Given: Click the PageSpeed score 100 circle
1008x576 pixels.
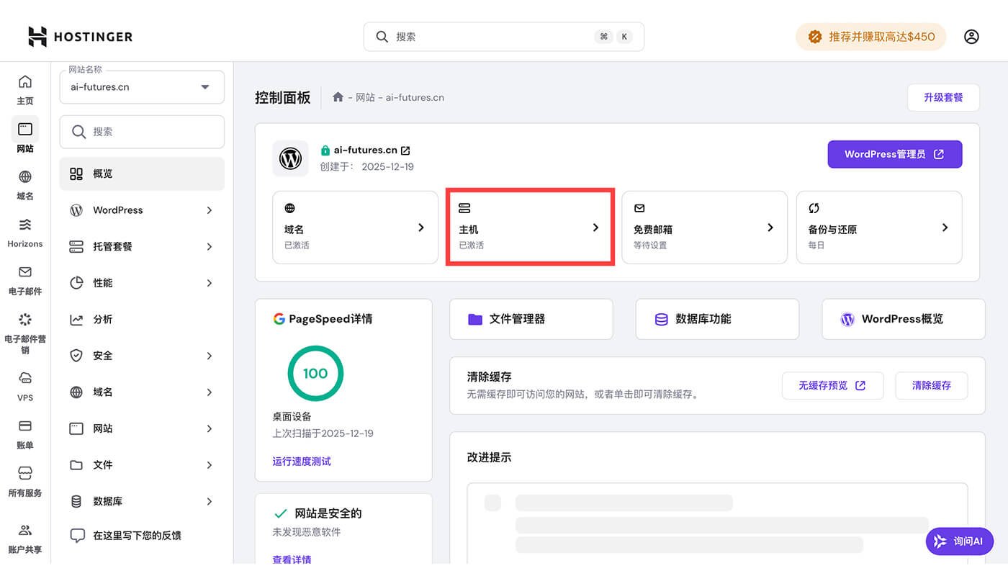Looking at the screenshot, I should (x=315, y=373).
